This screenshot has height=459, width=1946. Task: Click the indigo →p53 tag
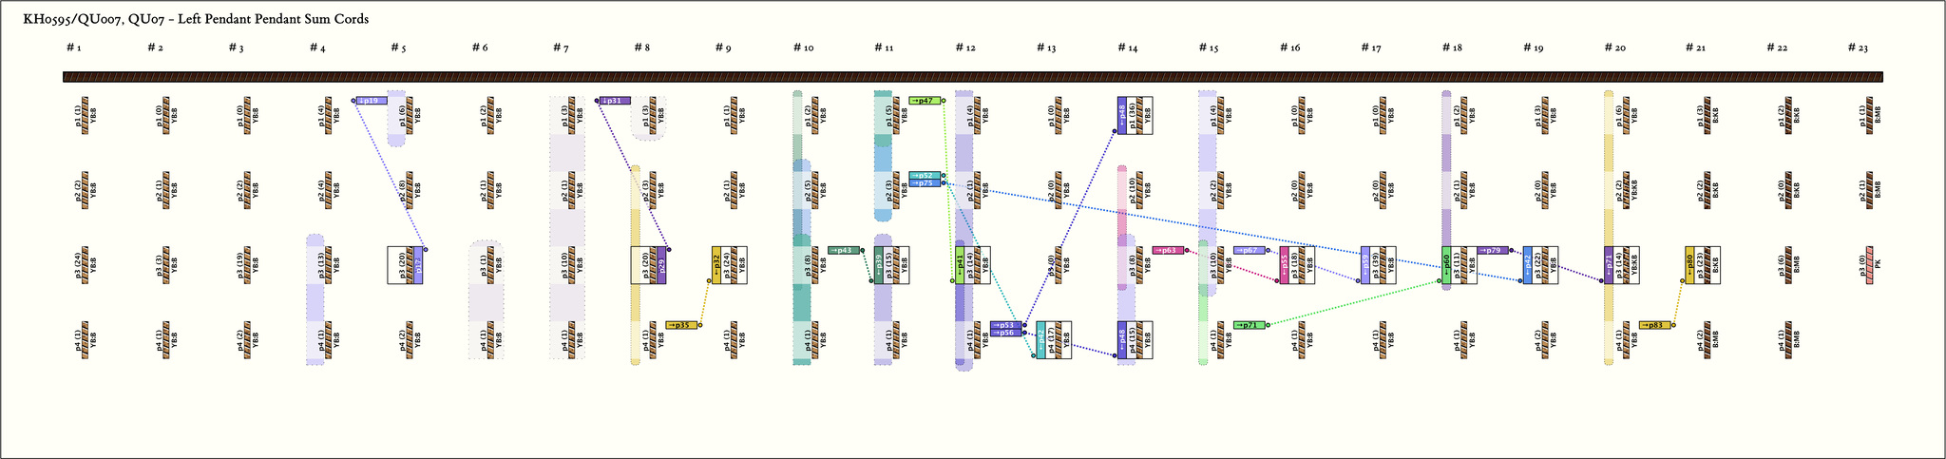pos(1006,325)
